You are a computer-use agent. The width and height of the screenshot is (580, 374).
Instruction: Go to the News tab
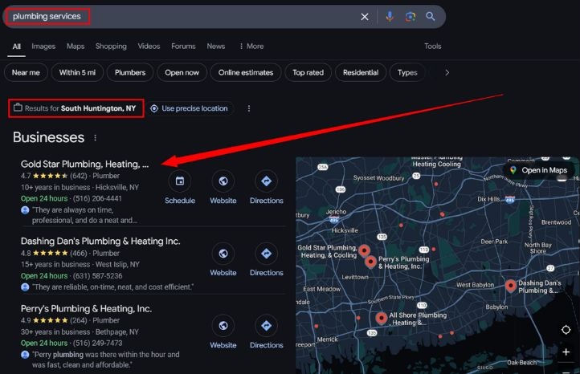[x=215, y=47]
